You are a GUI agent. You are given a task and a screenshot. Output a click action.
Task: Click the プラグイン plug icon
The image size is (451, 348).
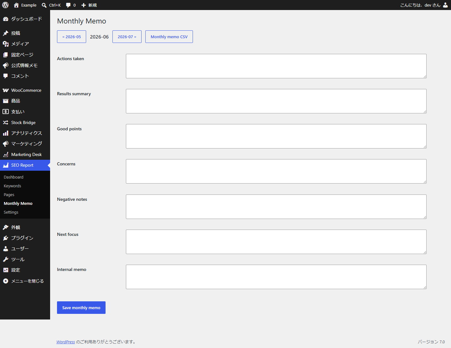tap(6, 238)
